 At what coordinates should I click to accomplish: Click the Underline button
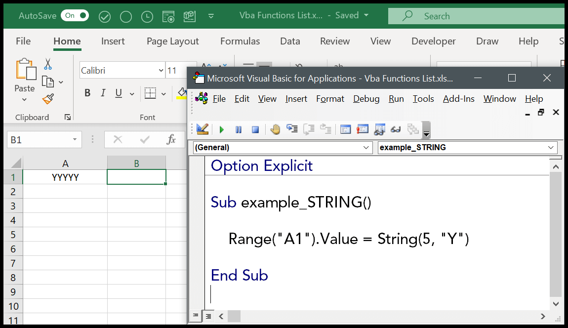tap(119, 92)
